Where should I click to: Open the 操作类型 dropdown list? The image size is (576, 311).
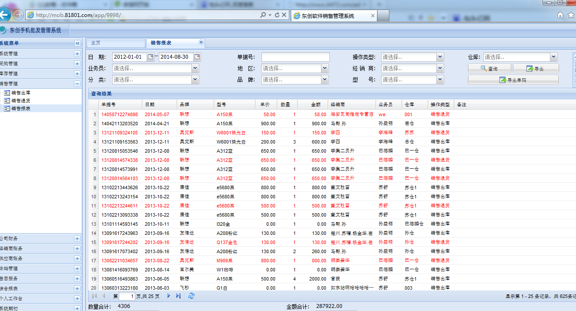tap(440, 57)
